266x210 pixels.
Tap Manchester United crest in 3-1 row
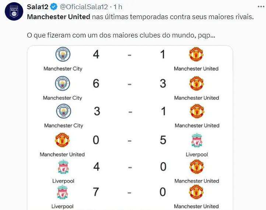tap(196, 111)
